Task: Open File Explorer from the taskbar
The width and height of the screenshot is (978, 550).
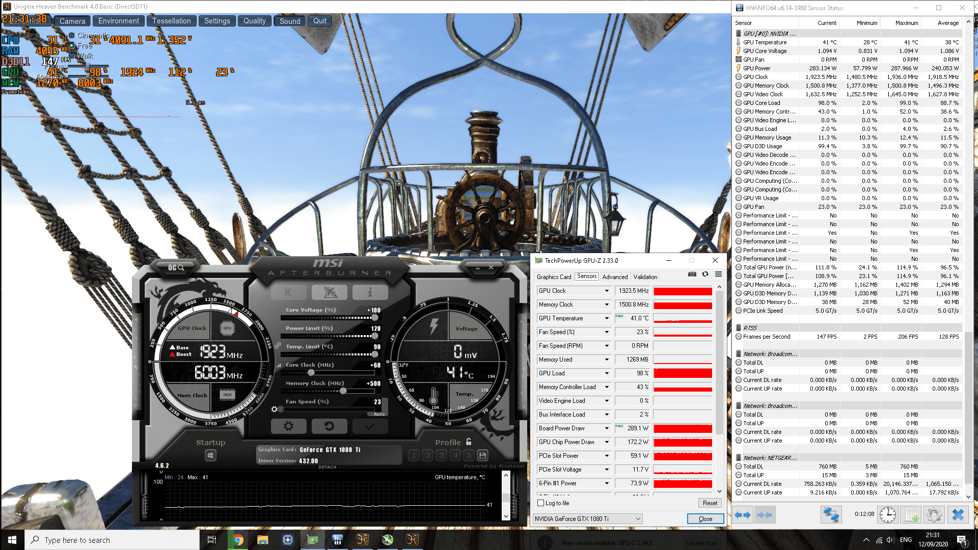Action: [262, 540]
